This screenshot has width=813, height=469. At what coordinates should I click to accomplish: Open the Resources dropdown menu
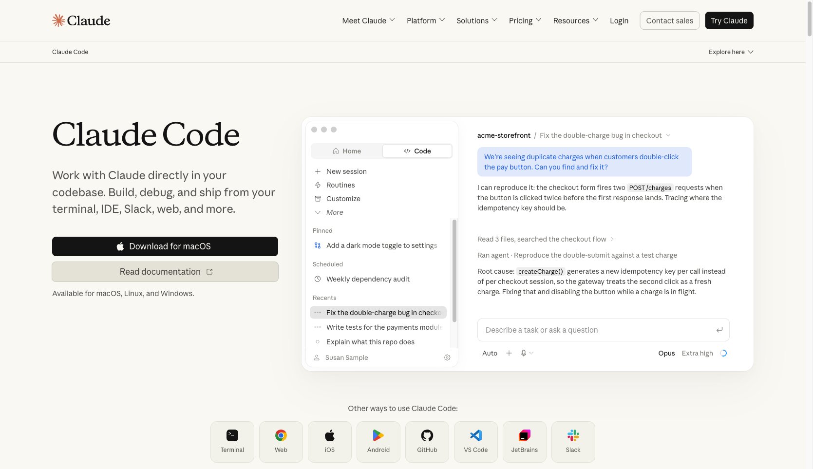[576, 20]
